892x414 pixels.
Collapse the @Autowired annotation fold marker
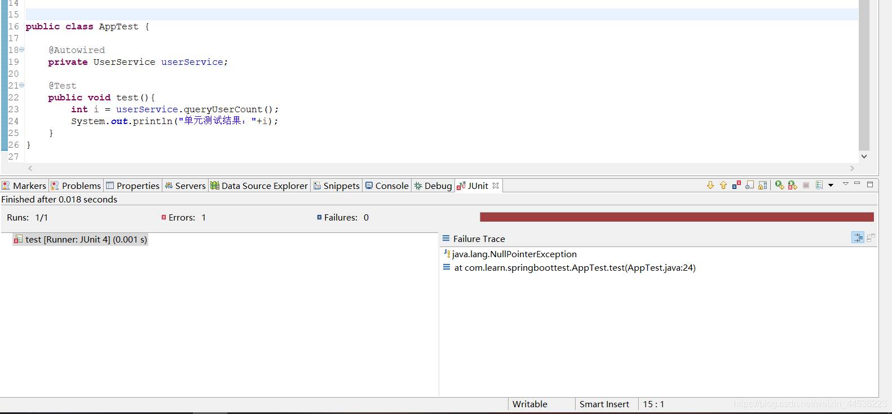[x=22, y=50]
